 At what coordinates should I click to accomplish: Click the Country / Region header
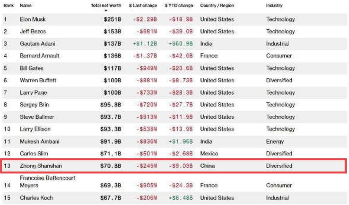(x=217, y=5)
